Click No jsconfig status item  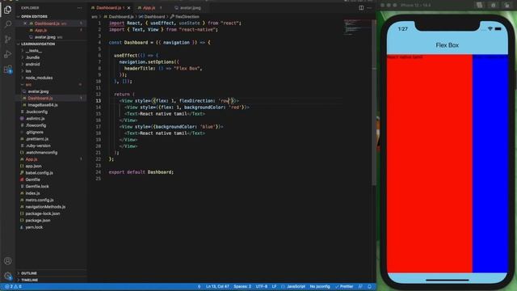pos(320,286)
